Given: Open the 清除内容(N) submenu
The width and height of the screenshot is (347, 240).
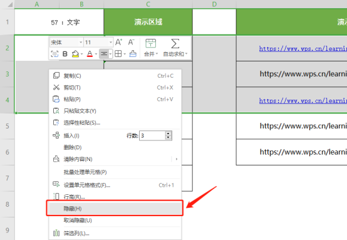Looking at the screenshot, I should (115, 159).
